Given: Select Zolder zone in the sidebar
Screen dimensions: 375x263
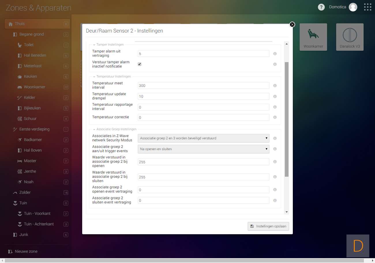Looking at the screenshot, I should 25,192.
